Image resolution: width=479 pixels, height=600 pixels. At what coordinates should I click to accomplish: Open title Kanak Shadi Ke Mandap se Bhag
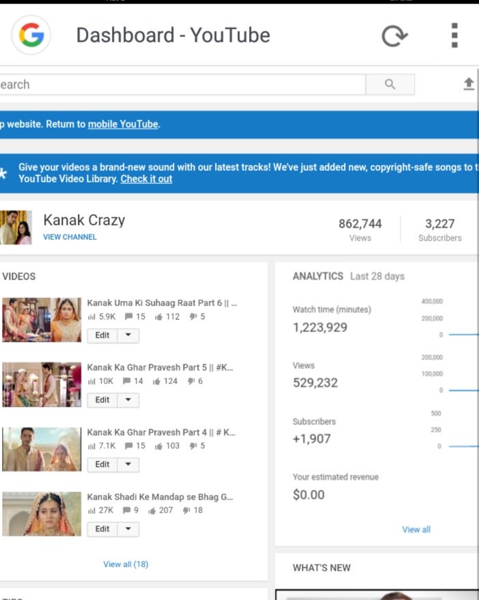pyautogui.click(x=160, y=497)
